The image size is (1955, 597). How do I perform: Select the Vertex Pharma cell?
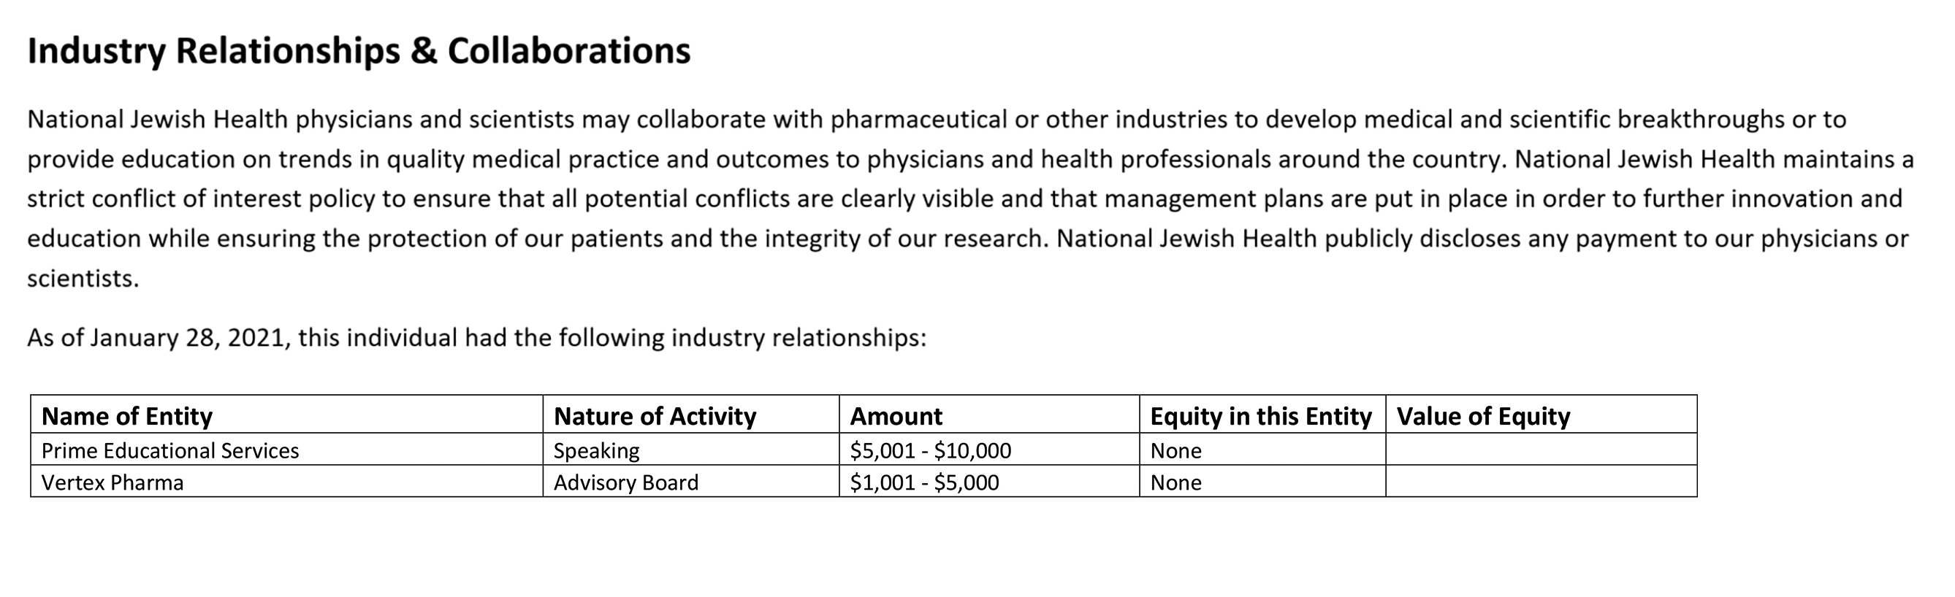point(113,482)
